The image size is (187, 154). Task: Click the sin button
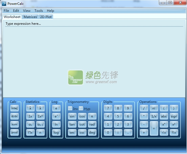[x=72, y=116]
